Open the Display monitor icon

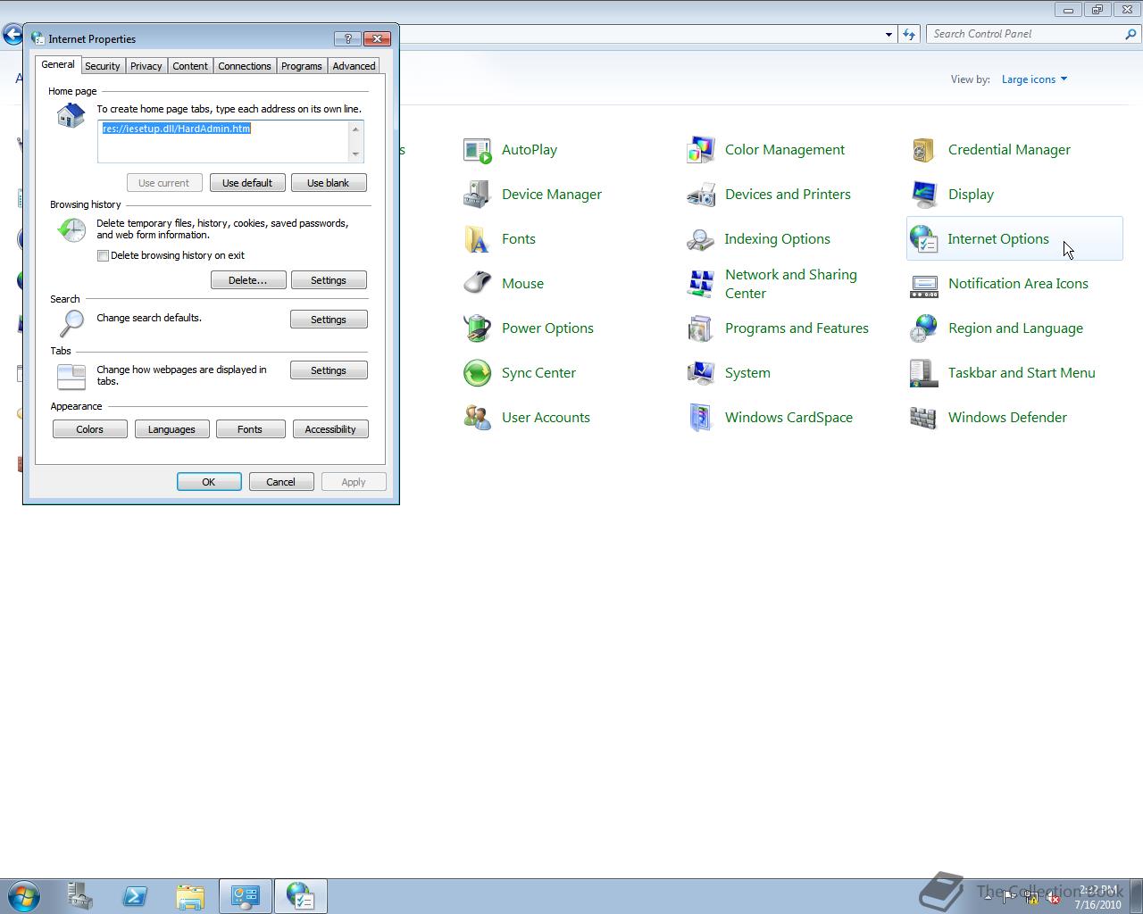pyautogui.click(x=924, y=195)
